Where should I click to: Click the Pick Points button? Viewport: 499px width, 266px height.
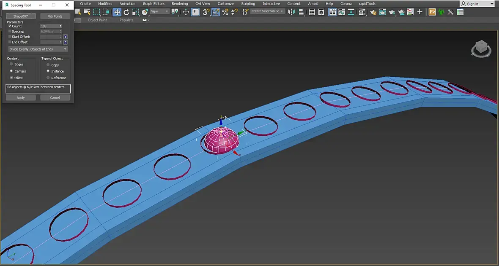[x=55, y=16]
